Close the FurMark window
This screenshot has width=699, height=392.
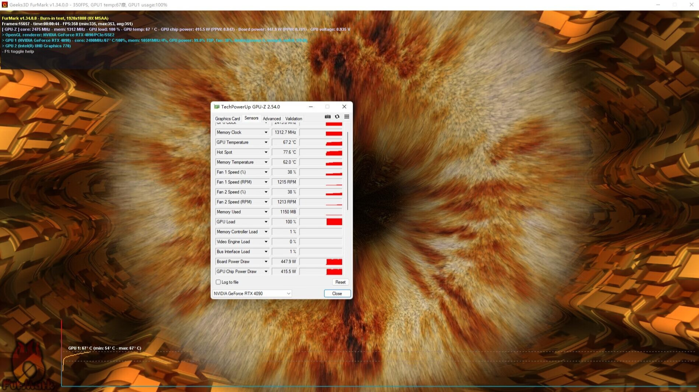[691, 5]
